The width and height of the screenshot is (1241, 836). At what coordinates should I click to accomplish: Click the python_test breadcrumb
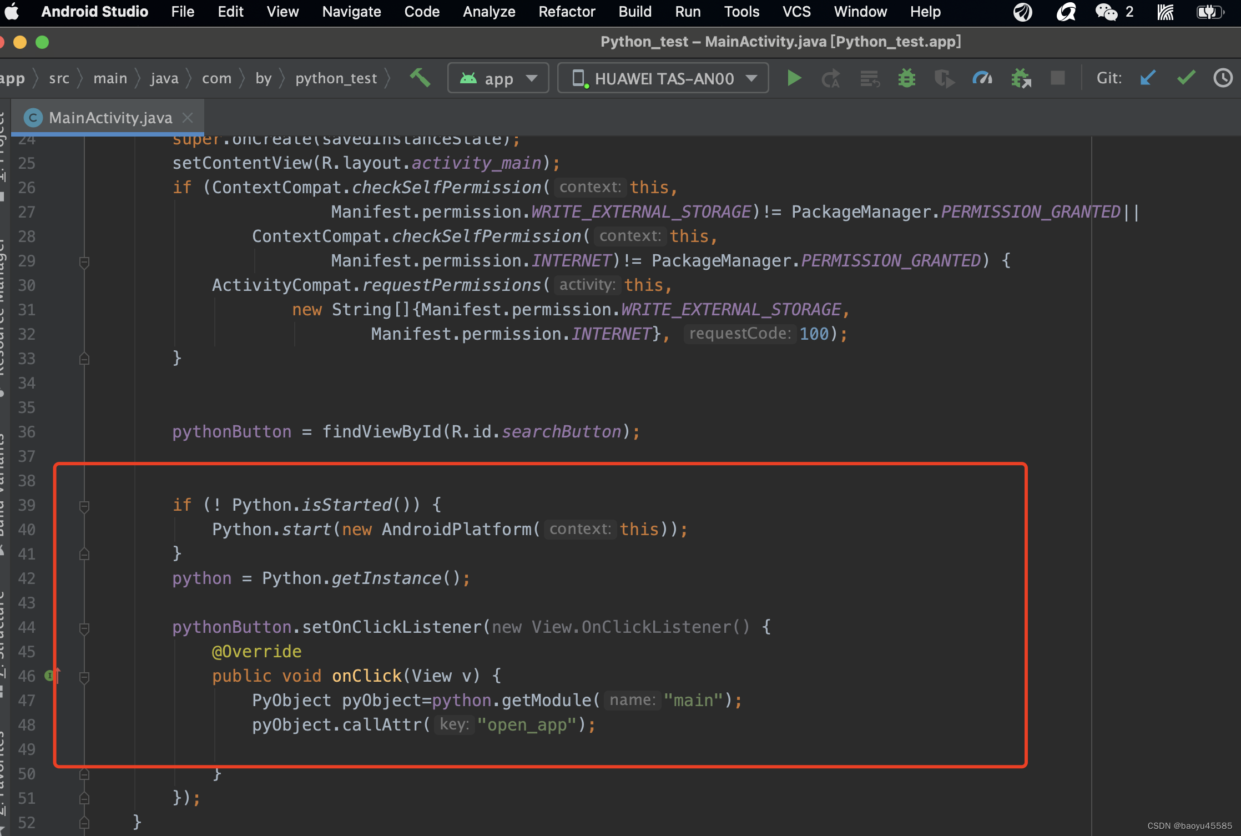336,78
